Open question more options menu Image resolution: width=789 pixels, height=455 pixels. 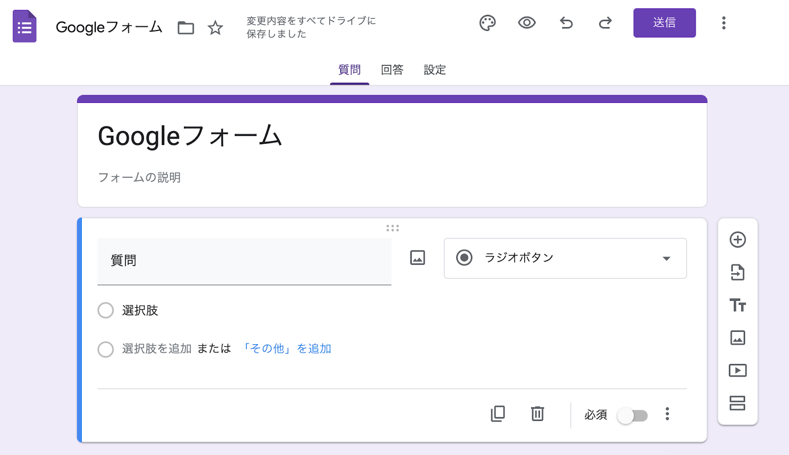click(x=667, y=414)
